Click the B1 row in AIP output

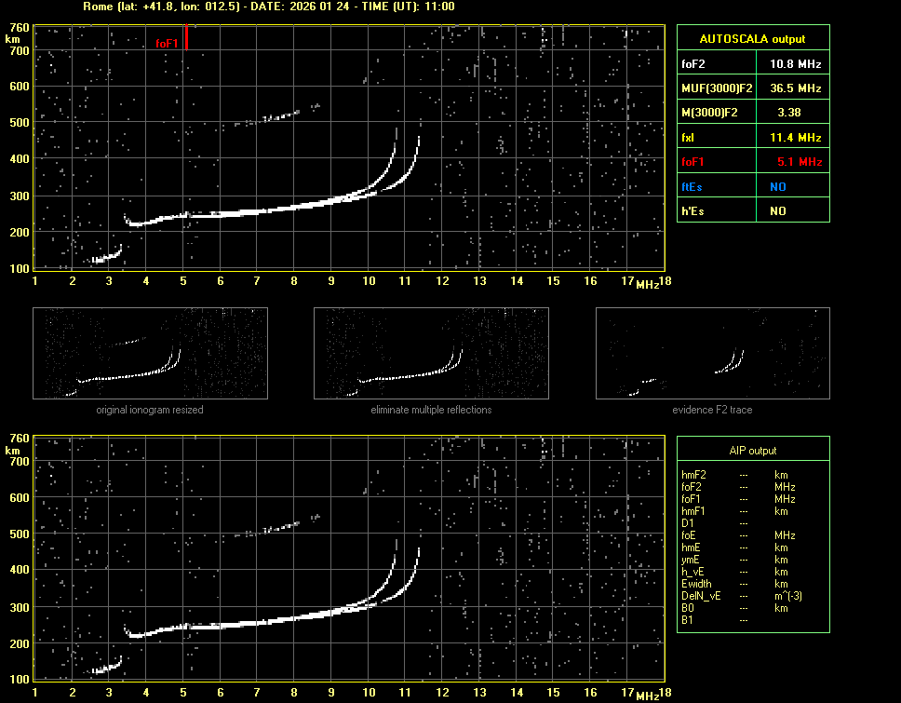(688, 620)
